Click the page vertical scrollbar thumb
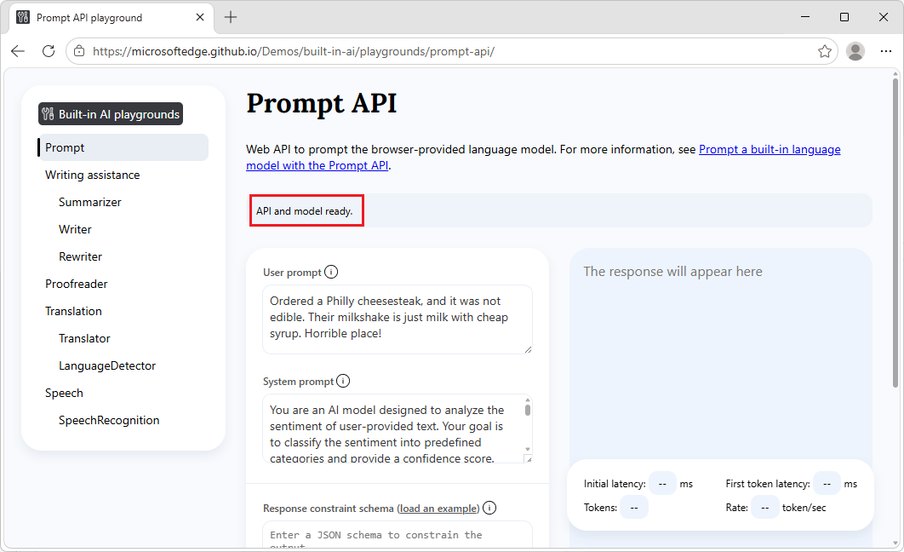 tap(895, 233)
